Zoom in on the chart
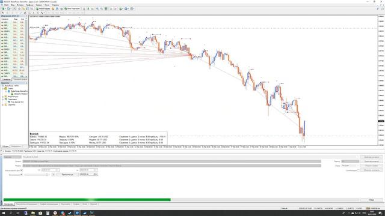The height and width of the screenshot is (216, 385). click(x=97, y=8)
